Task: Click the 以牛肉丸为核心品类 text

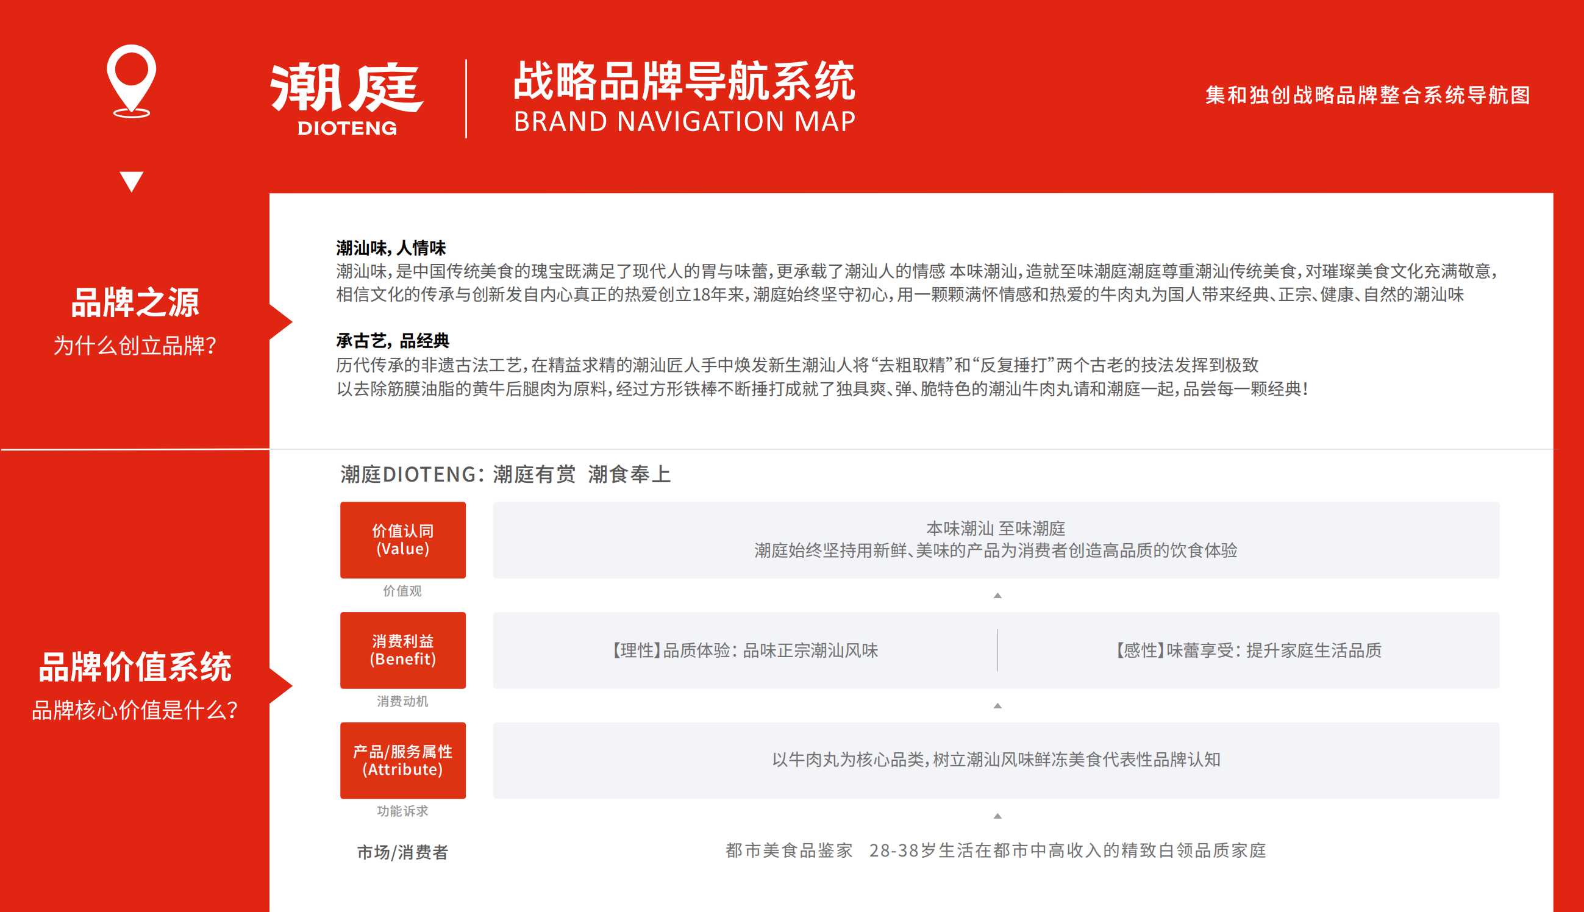Action: [x=996, y=760]
